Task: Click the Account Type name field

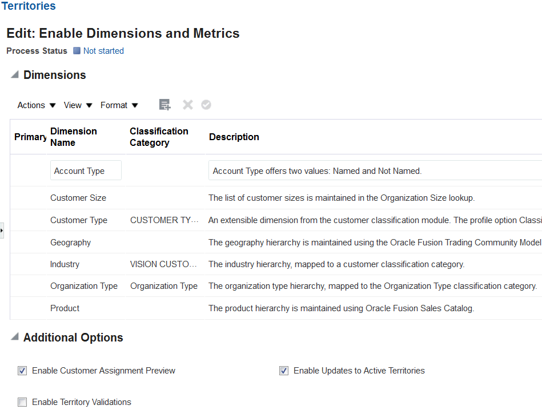Action: pos(86,171)
